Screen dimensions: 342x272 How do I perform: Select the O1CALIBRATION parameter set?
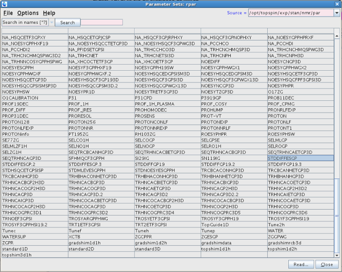[35, 98]
